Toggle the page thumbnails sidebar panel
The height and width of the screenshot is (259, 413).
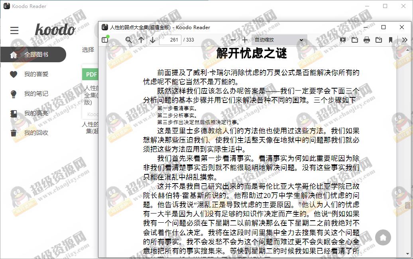click(105, 40)
